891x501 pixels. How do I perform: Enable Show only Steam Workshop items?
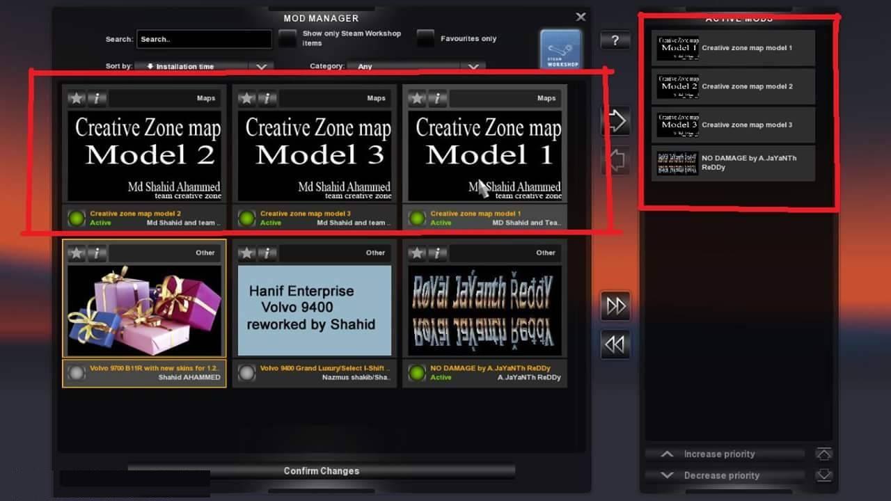click(287, 38)
